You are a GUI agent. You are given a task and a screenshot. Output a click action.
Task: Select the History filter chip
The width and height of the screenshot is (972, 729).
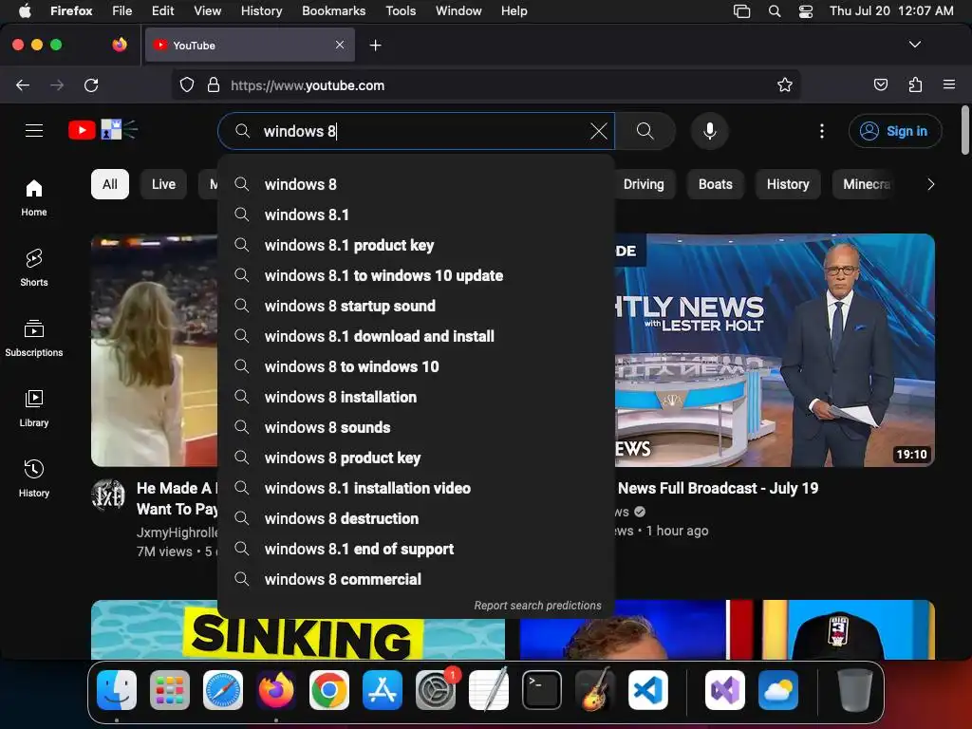[x=788, y=184]
